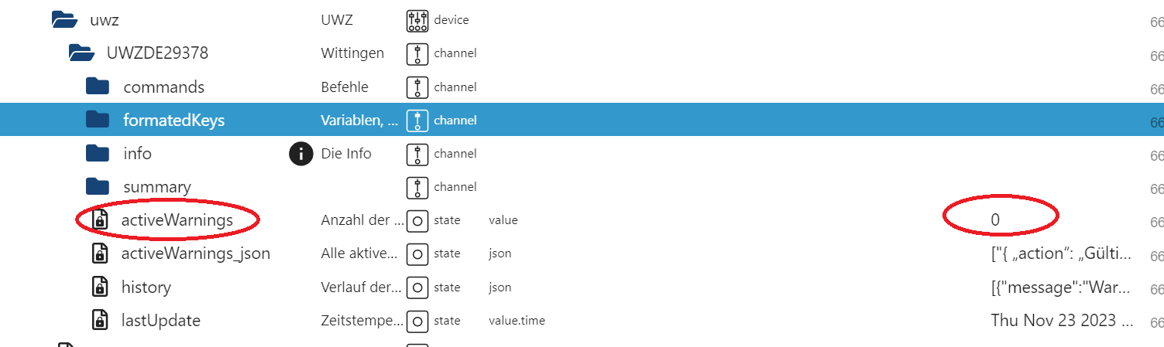
Task: Click locked file icon of history
Action: click(99, 287)
